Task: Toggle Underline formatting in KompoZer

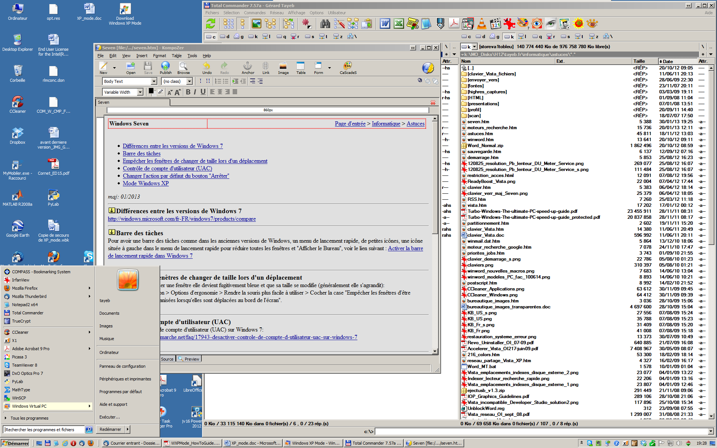Action: click(x=203, y=92)
